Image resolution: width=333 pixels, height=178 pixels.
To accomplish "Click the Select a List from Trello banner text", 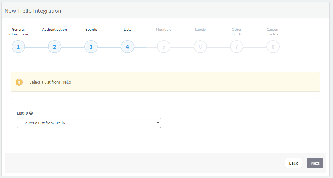I will 50,82.
